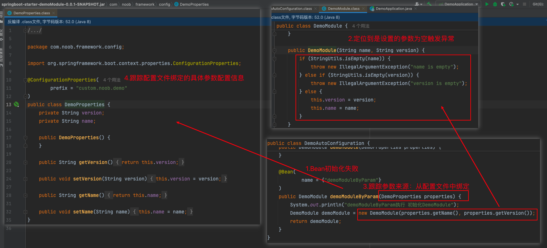
Task: Select the com breadcrumb segment
Action: tap(113, 4)
